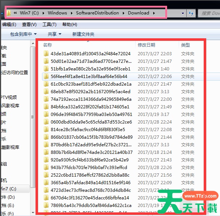Screen dimensions: 220x216
Task: Click navigation pane scrollbar up arrow
Action: pyautogui.click(x=33, y=43)
